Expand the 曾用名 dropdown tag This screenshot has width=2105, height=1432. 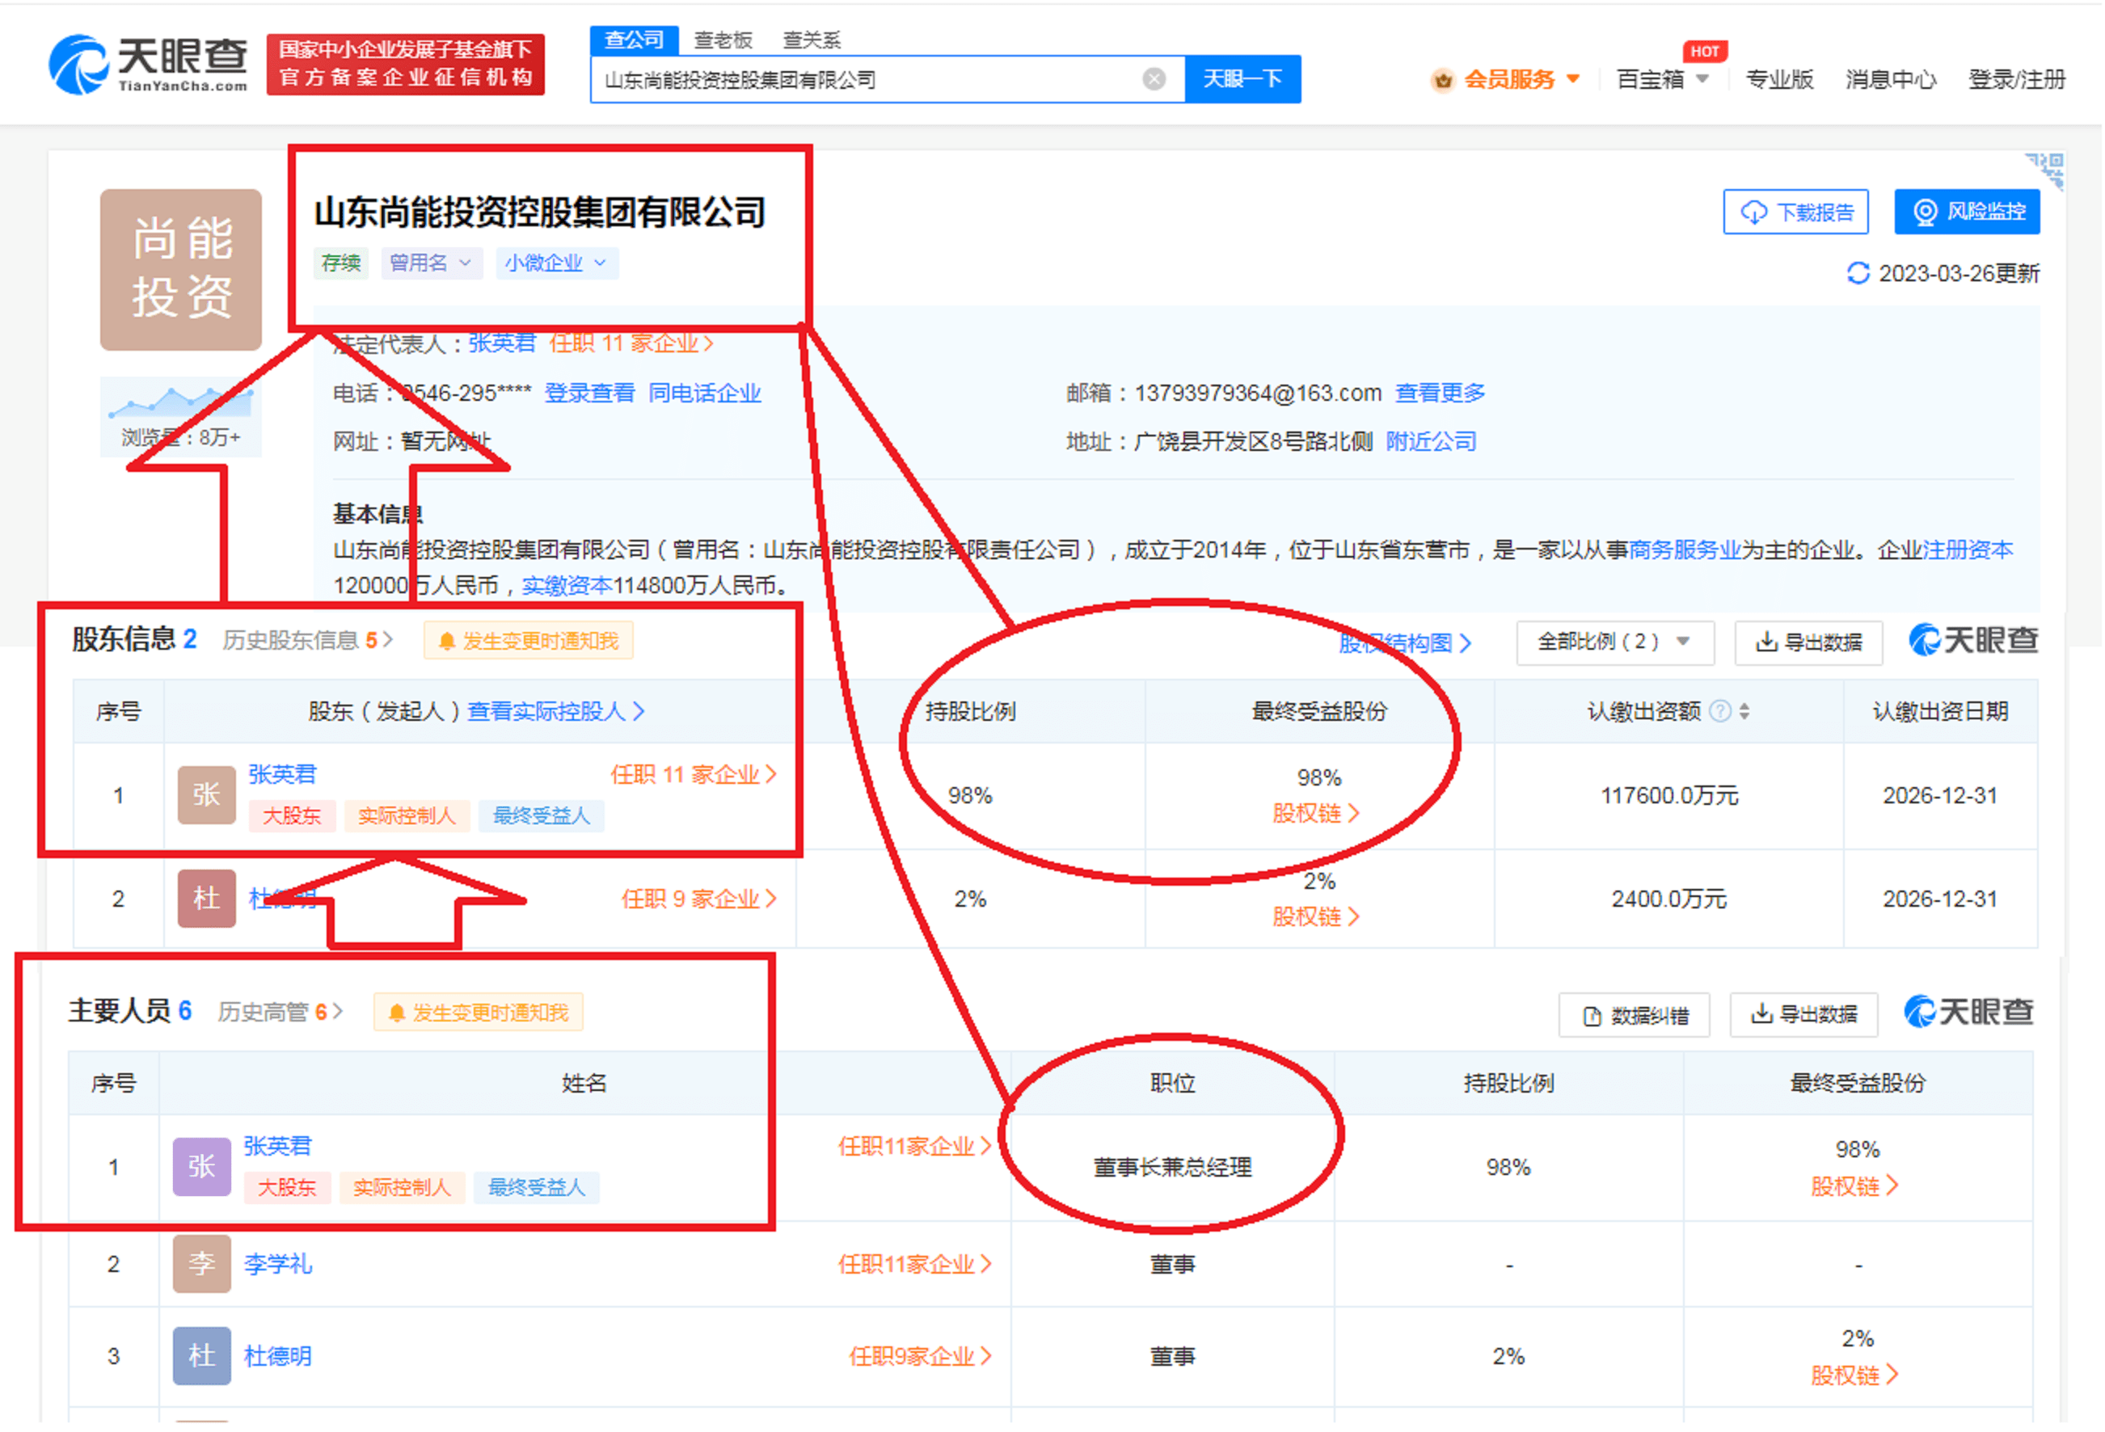(432, 263)
